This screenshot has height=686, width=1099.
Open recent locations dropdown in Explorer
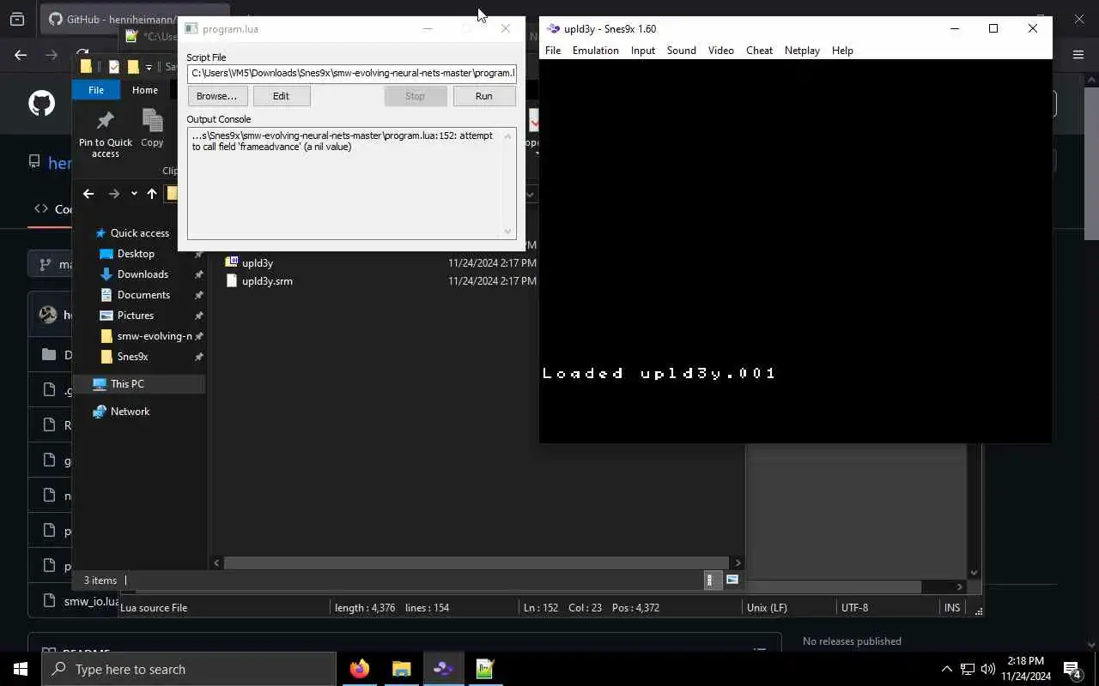(x=134, y=194)
